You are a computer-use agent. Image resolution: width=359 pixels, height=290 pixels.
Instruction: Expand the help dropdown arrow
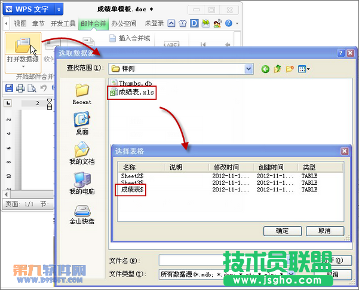point(237,23)
